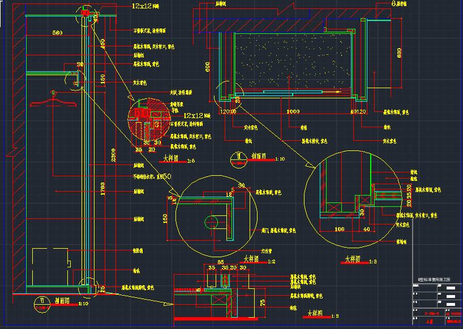The image size is (463, 329).
Task: Click the dotted speckled panel in top section
Action: tap(291, 60)
